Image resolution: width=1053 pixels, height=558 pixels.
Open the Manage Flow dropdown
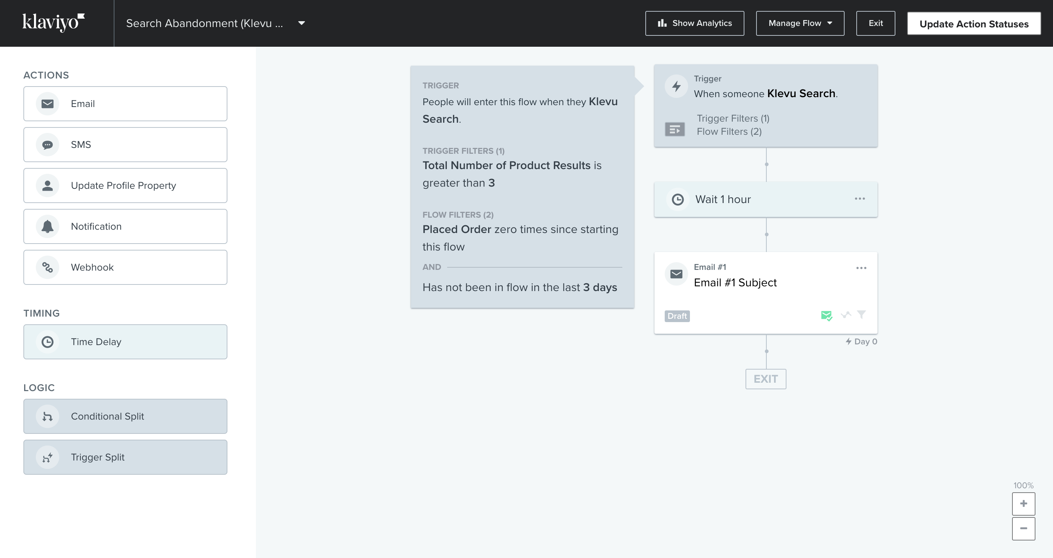pyautogui.click(x=800, y=23)
